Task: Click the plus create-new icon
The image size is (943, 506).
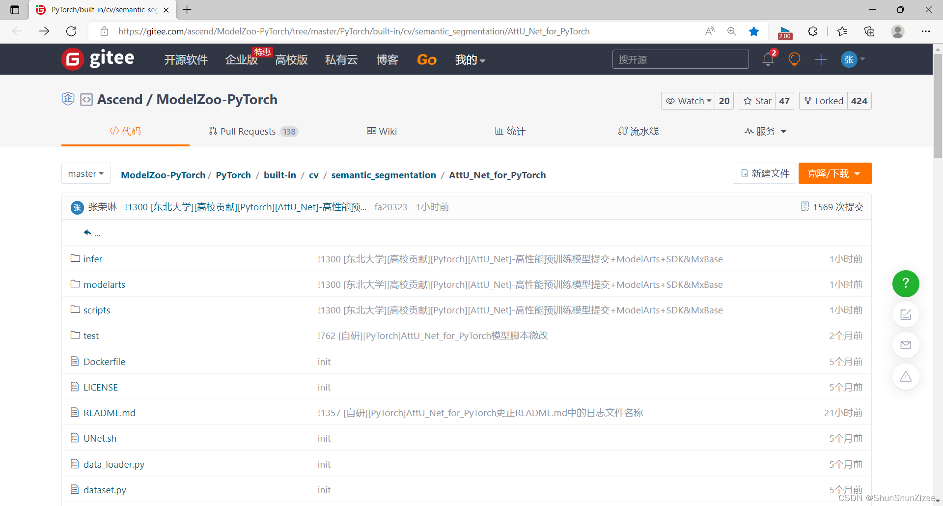Action: coord(821,59)
